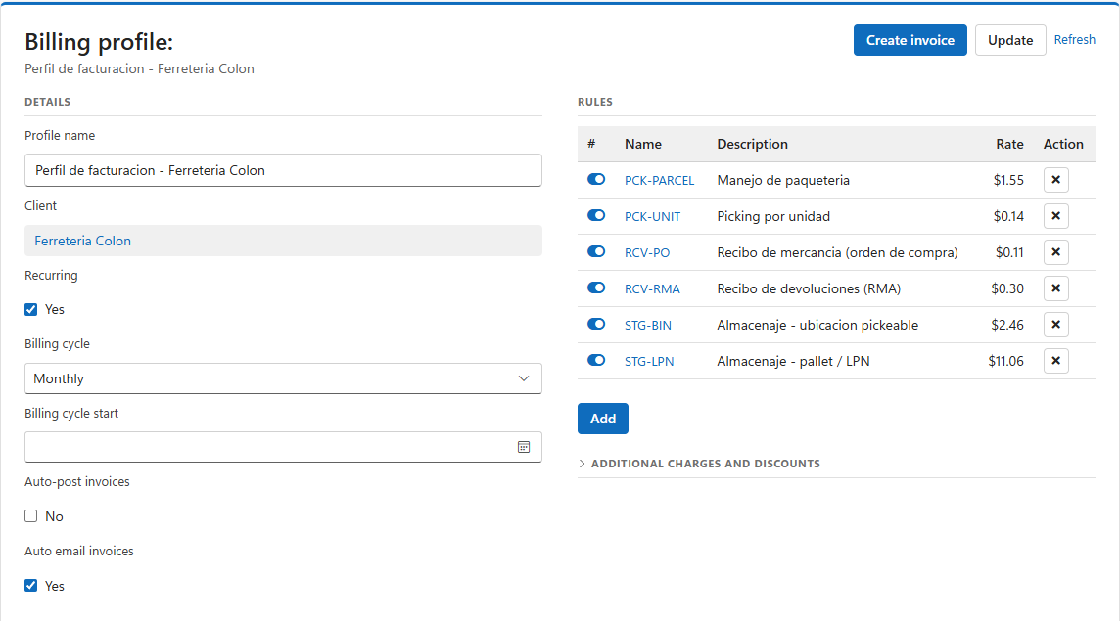Toggle the STG-BIN rule switch
The image size is (1120, 621).
tap(596, 324)
